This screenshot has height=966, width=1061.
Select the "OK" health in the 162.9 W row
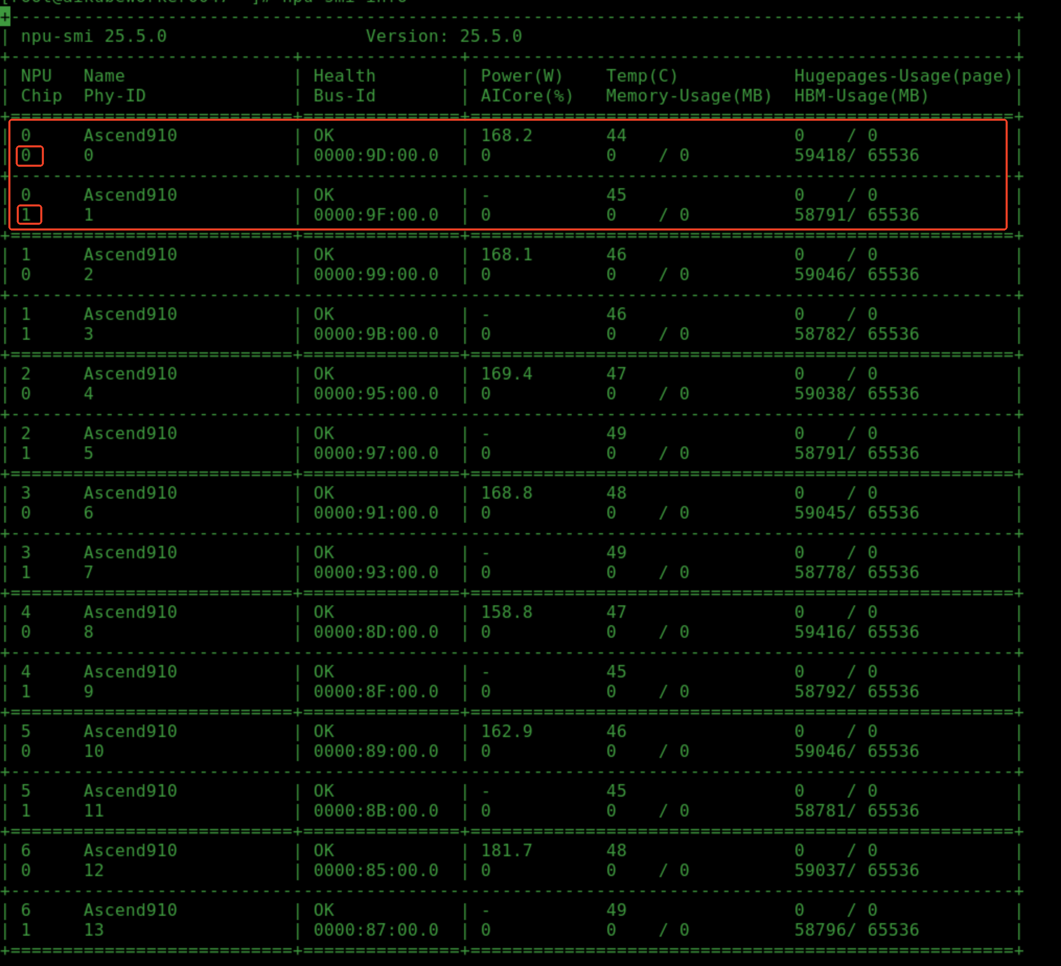(324, 731)
